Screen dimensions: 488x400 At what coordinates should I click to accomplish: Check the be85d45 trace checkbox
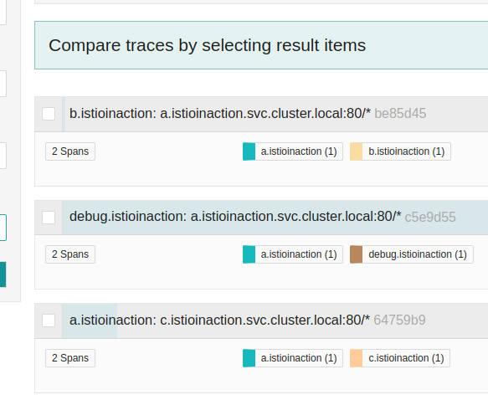[49, 114]
